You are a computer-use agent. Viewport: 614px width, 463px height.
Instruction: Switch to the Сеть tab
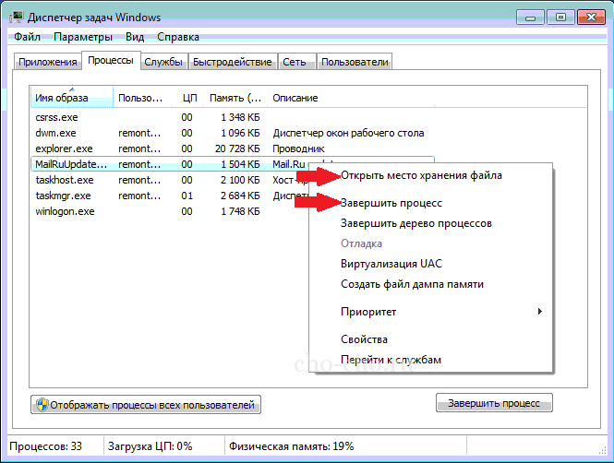[295, 62]
